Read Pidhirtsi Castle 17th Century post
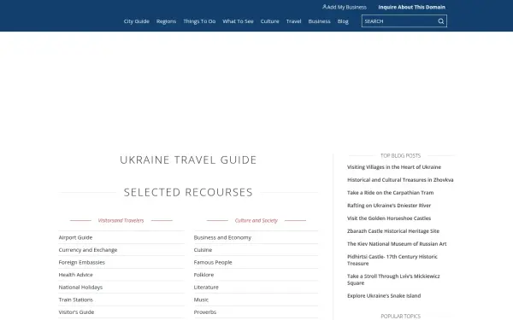This screenshot has height=320, width=513. [x=392, y=260]
